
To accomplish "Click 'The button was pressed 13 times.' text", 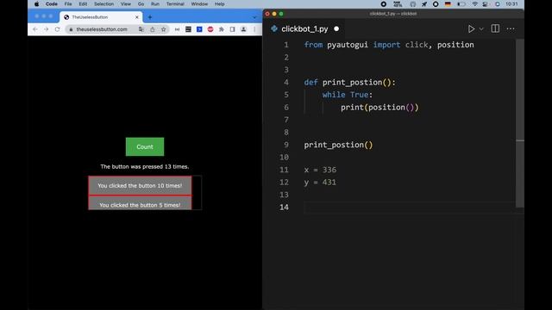I will [145, 166].
